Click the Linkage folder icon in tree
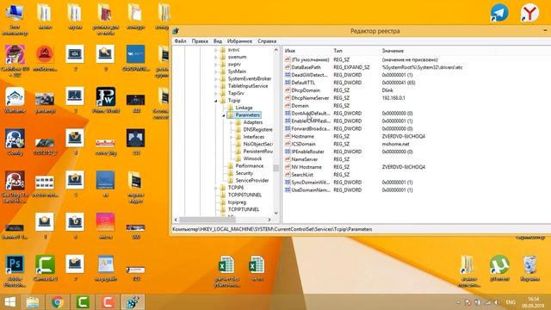The height and width of the screenshot is (310, 551). (x=231, y=108)
